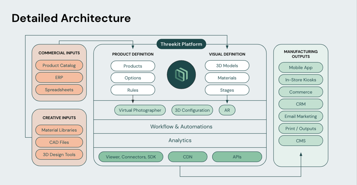Click the Mobile App output

click(301, 67)
